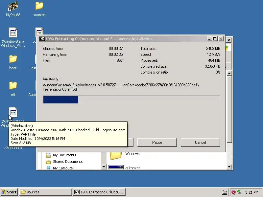Screen dimensions: 263x197
Task: Switch to the sources taskbar button
Action: (x=46, y=192)
